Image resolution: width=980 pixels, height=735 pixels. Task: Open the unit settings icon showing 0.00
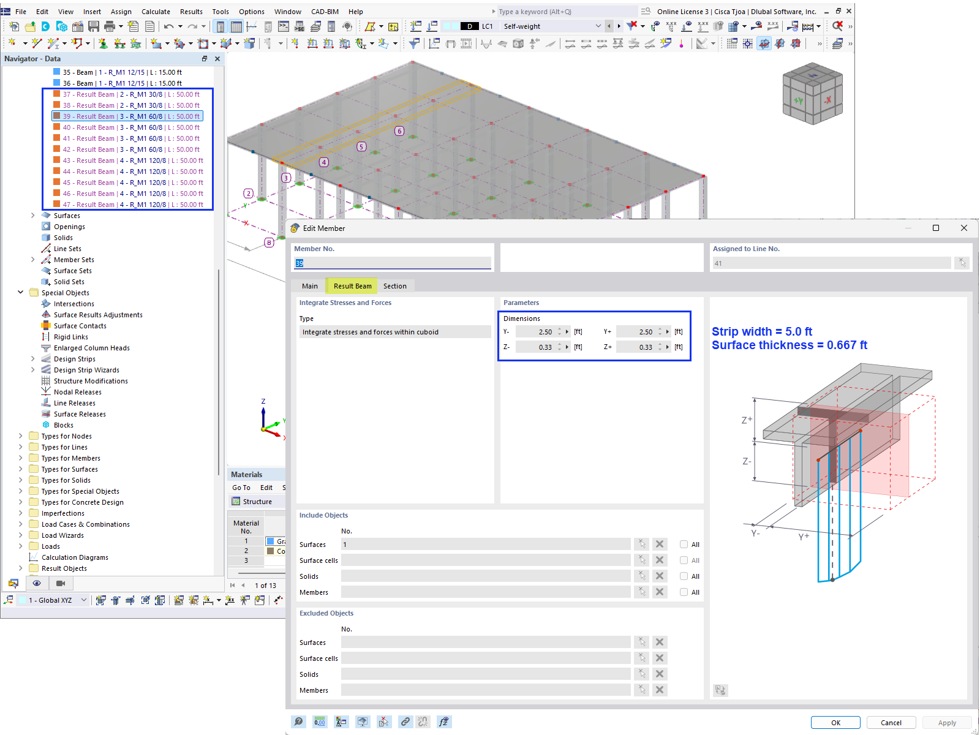point(320,722)
